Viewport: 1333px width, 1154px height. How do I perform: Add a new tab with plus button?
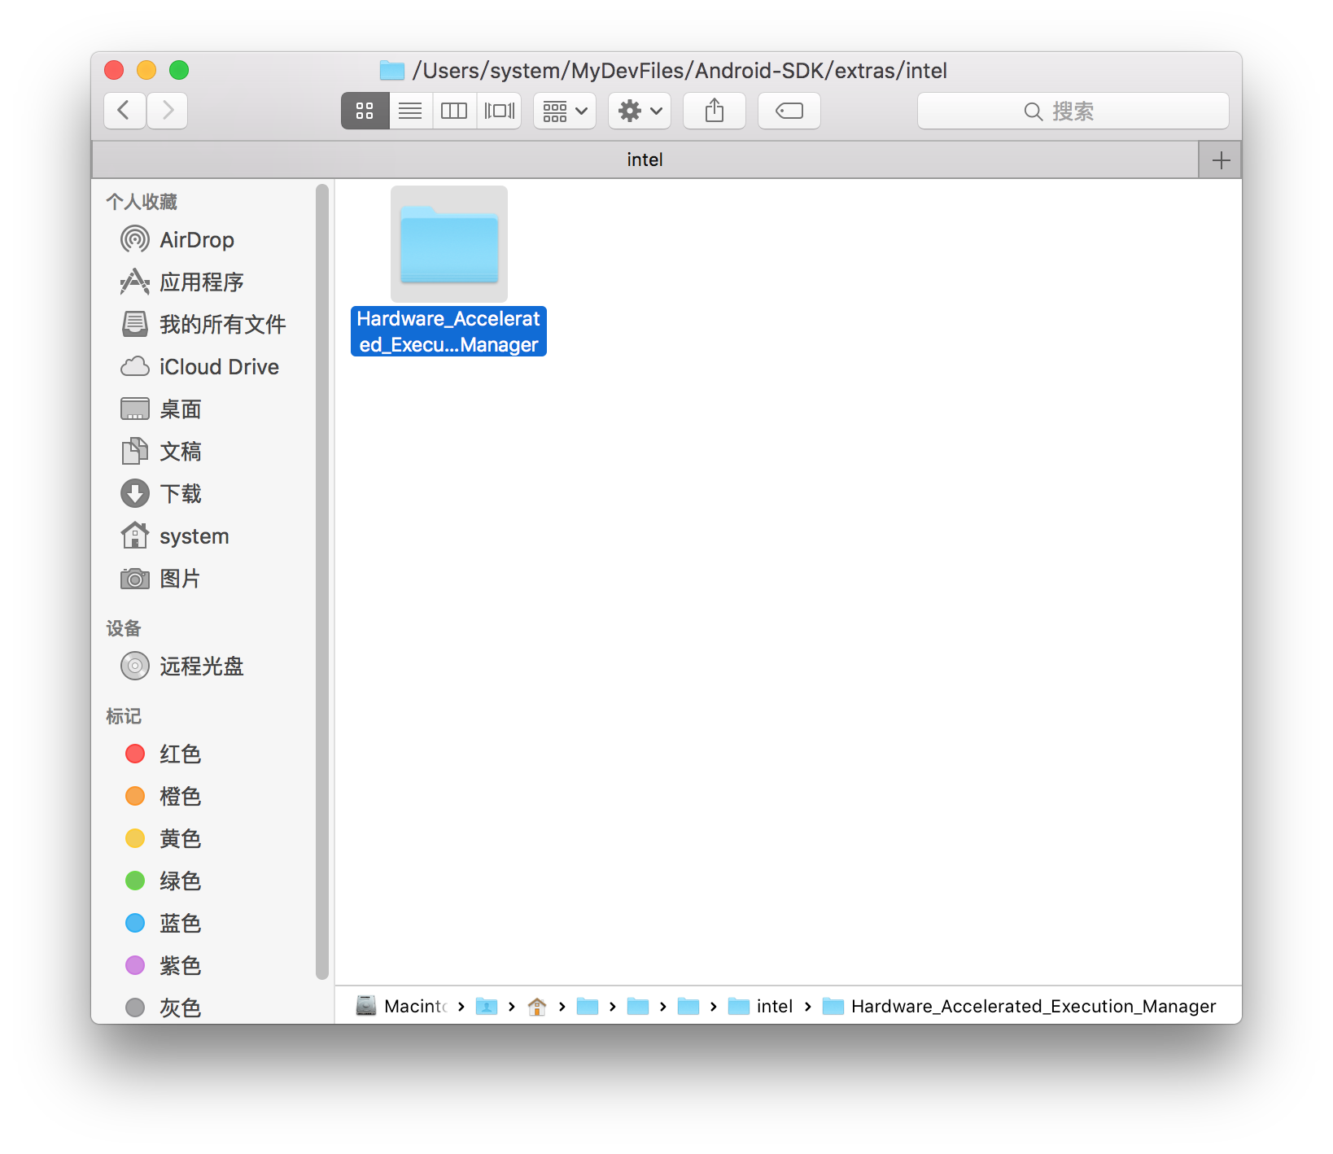click(x=1220, y=160)
